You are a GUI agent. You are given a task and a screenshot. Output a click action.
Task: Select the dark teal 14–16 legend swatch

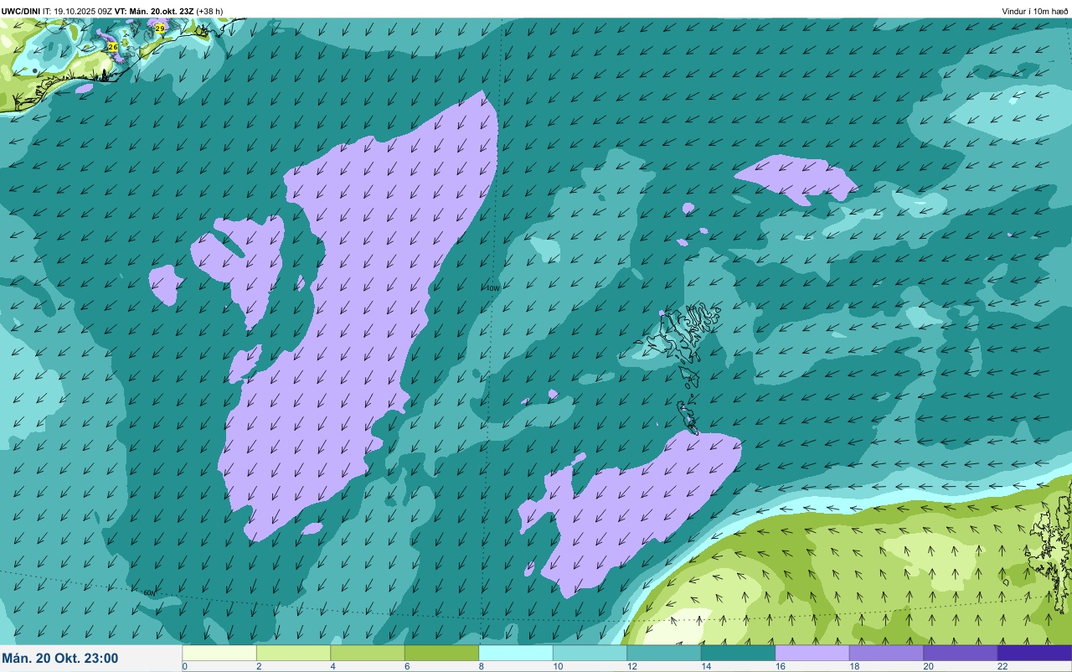(738, 653)
